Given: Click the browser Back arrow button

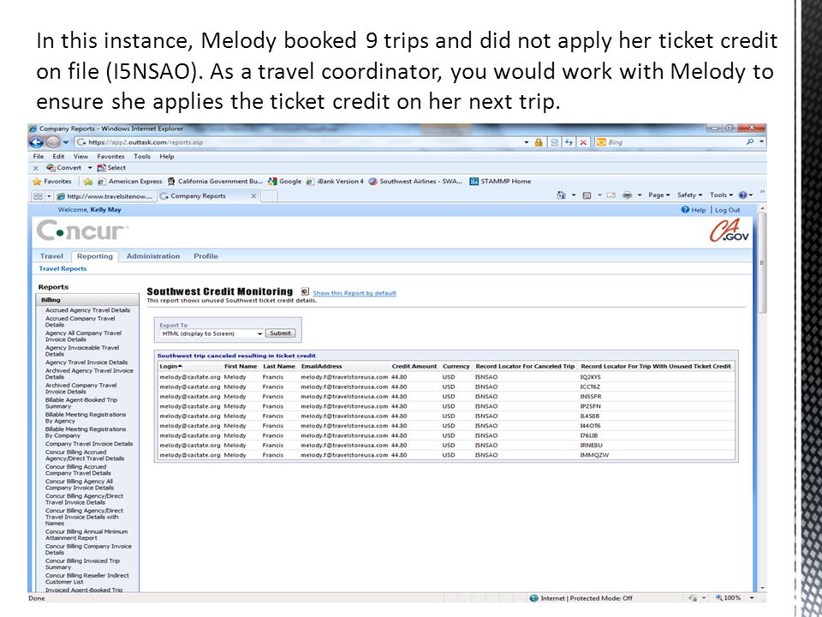Looking at the screenshot, I should tap(36, 142).
